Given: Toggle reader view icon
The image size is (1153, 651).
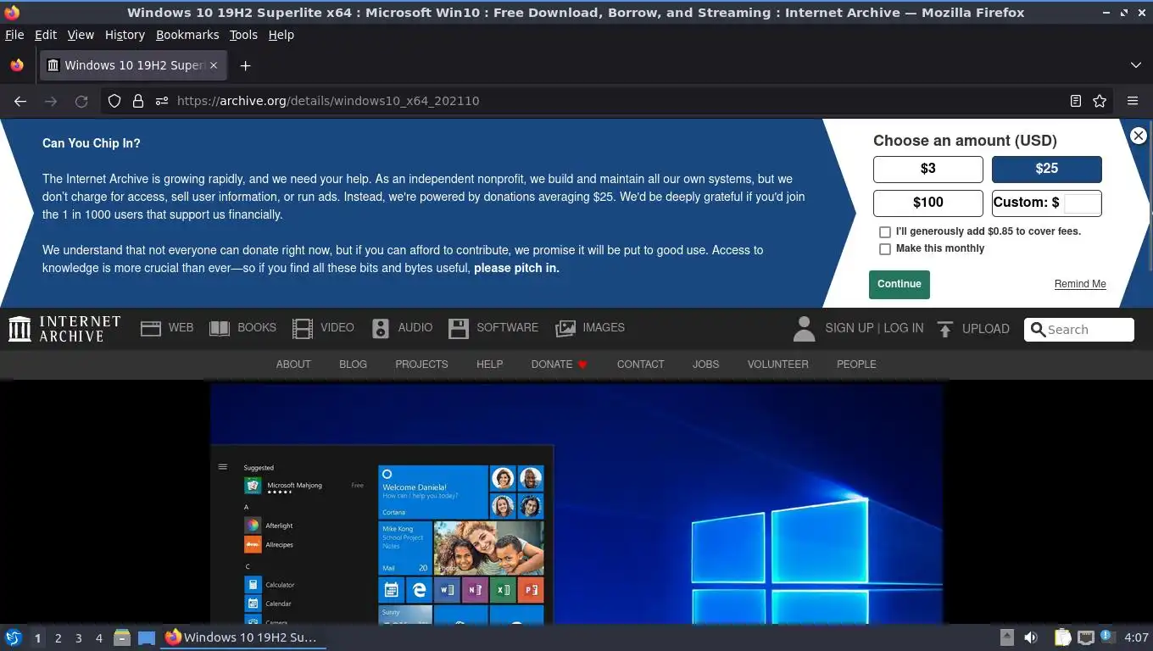Looking at the screenshot, I should [x=1075, y=101].
